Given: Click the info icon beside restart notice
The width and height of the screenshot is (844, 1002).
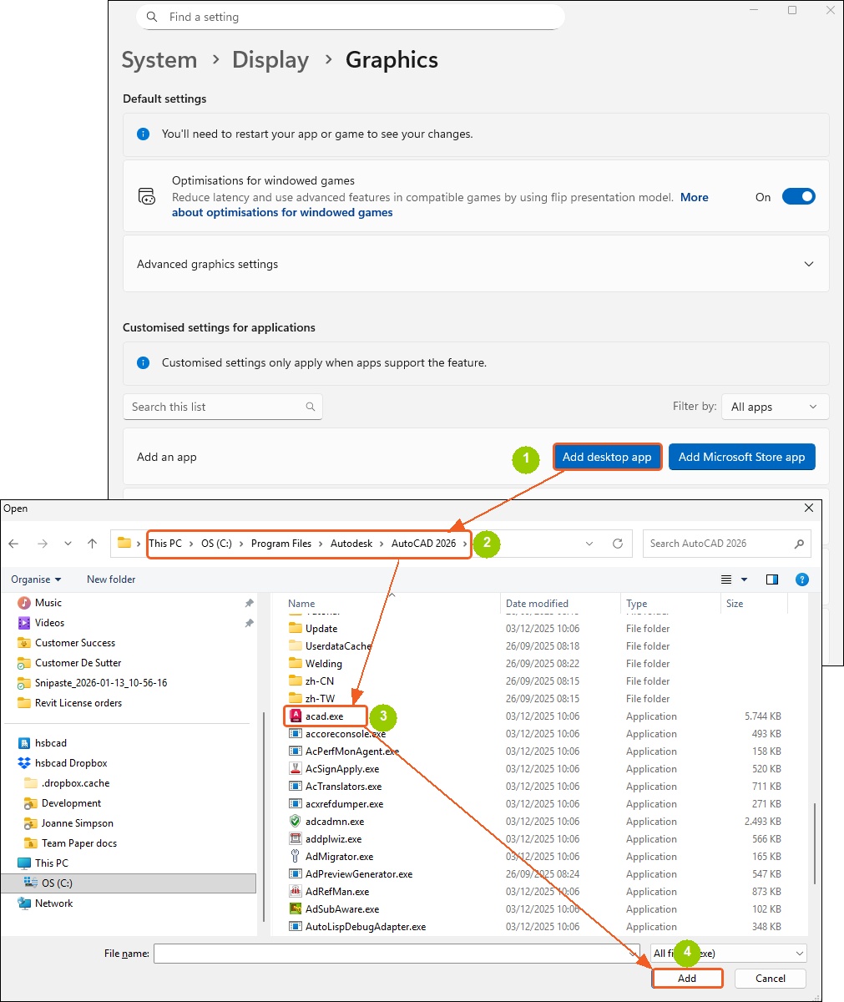Looking at the screenshot, I should click(143, 134).
